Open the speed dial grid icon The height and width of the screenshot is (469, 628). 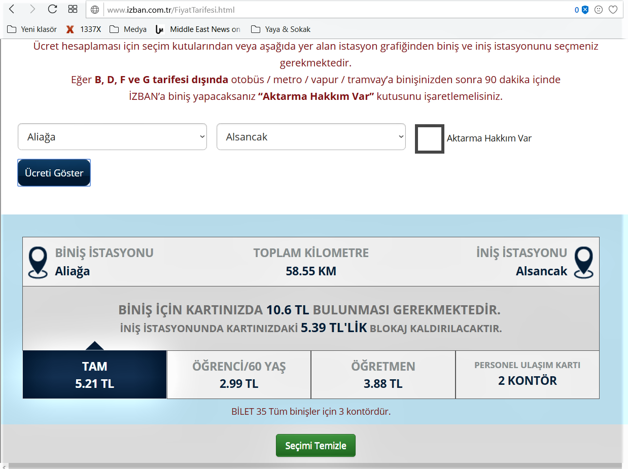pos(73,9)
